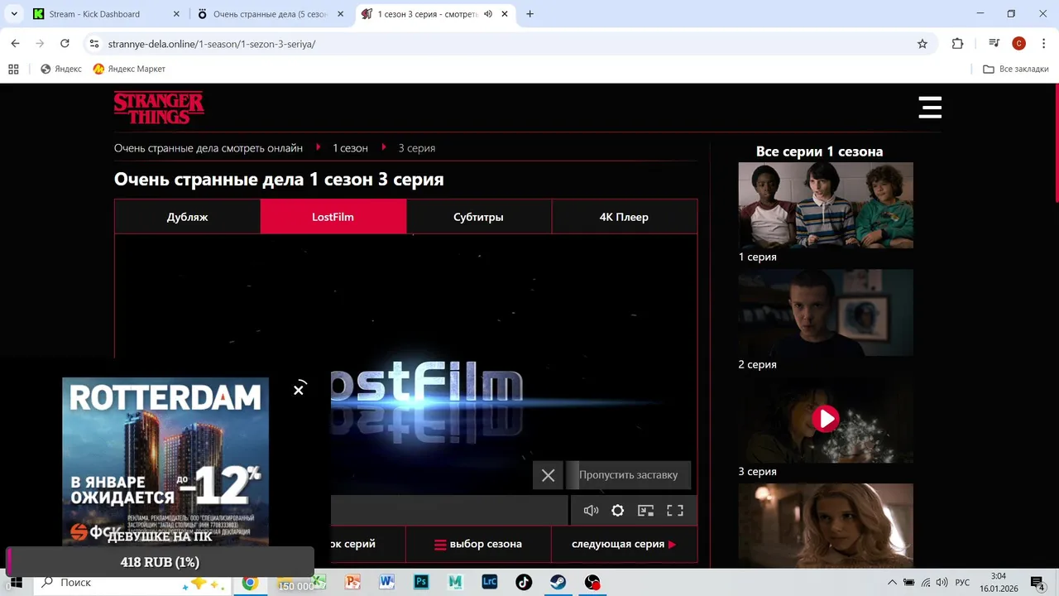Bookmark this page with star icon
The image size is (1059, 596).
pyautogui.click(x=922, y=44)
